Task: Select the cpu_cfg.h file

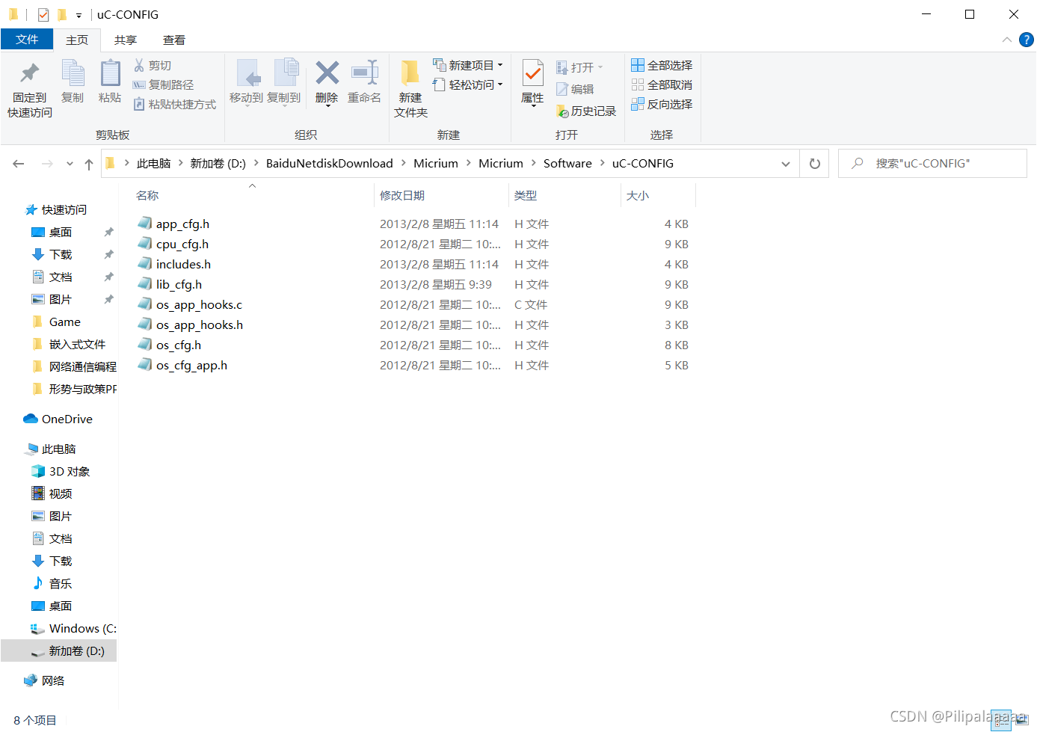Action: click(182, 244)
